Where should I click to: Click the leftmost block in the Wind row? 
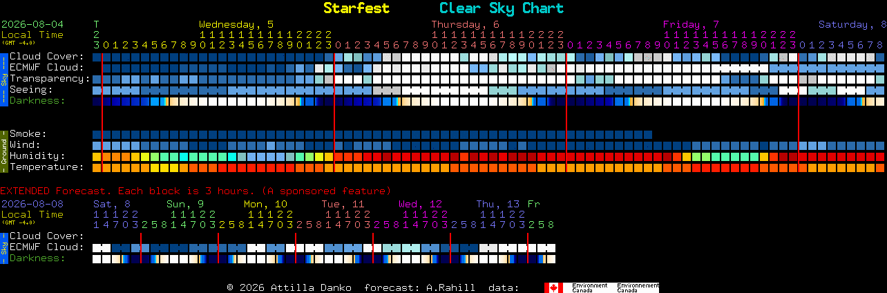coord(97,146)
